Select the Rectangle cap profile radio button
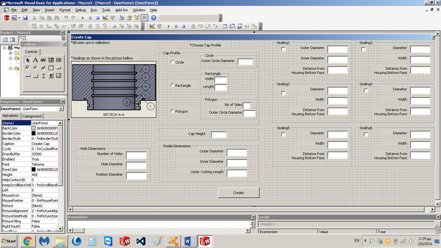Image resolution: width=441 pixels, height=248 pixels. coord(172,85)
